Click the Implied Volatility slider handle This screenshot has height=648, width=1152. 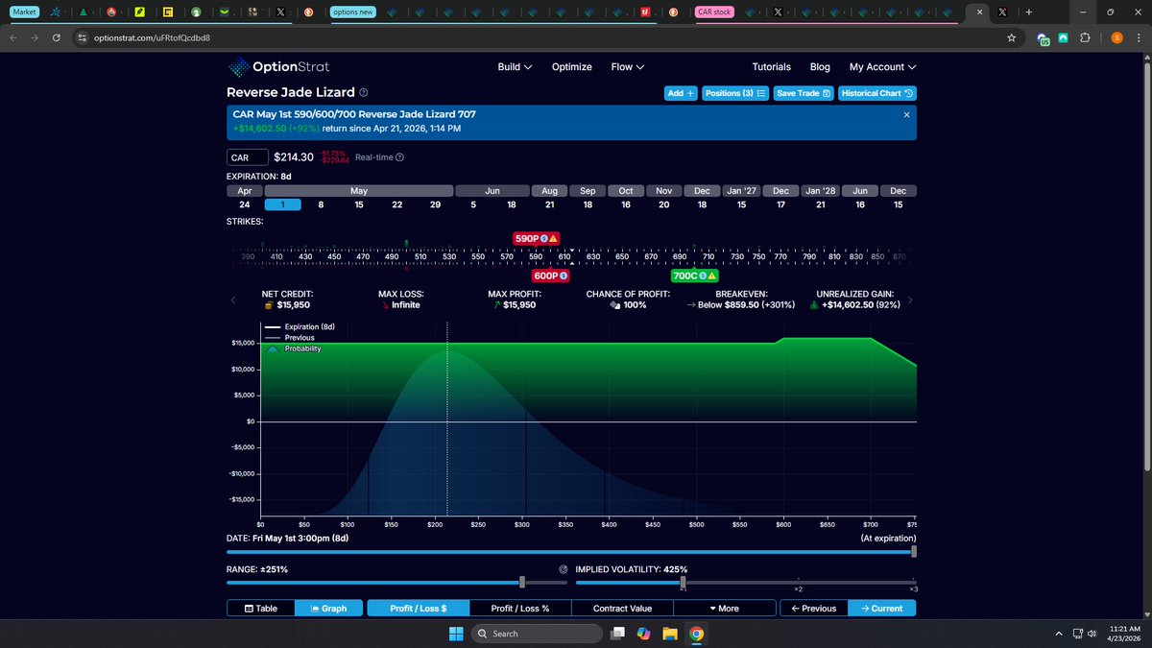[x=683, y=583]
